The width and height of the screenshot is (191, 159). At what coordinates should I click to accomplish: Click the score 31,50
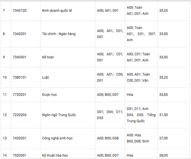tap(163, 115)
